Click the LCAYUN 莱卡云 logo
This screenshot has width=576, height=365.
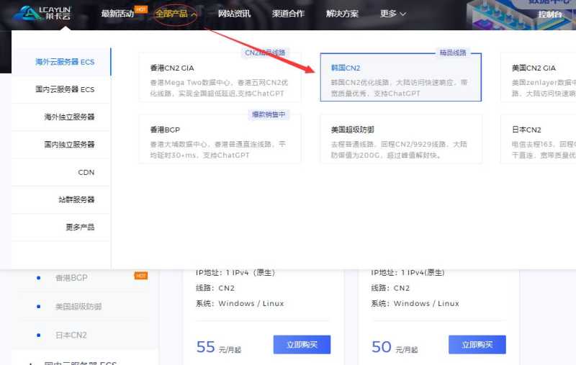(42, 13)
